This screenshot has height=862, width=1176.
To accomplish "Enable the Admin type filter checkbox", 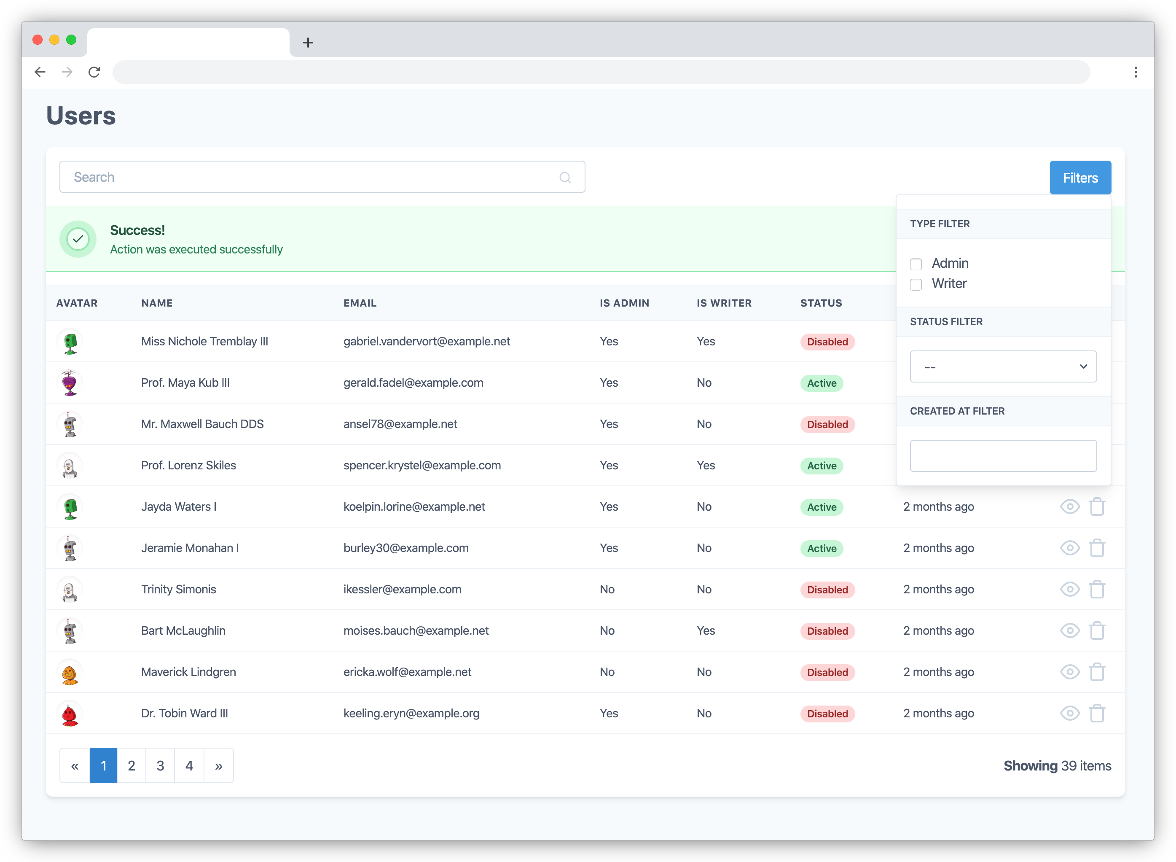I will click(x=916, y=264).
